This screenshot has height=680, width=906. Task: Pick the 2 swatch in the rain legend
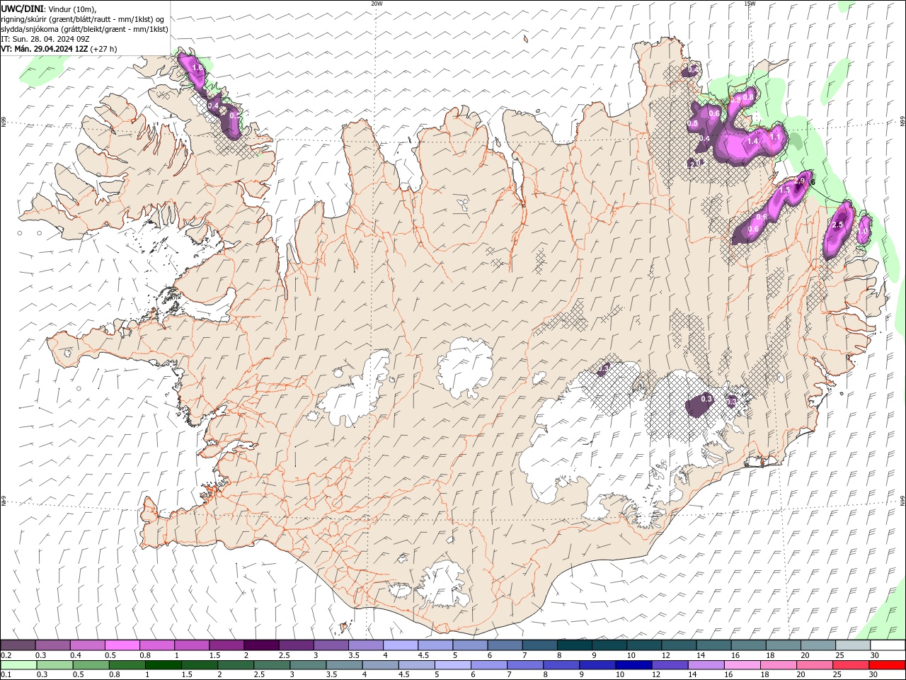pyautogui.click(x=236, y=665)
